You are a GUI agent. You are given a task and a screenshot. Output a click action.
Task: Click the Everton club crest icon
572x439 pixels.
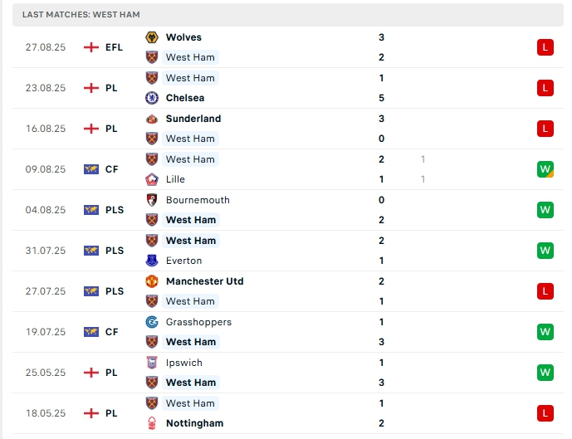152,261
